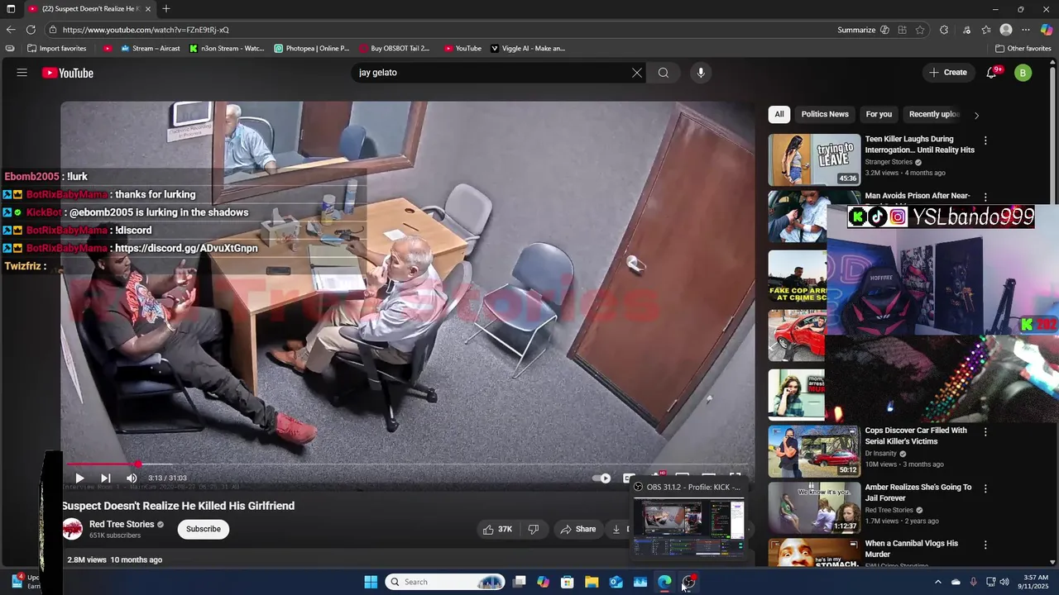1059x595 pixels.
Task: Open the YouTube notifications bell
Action: click(991, 73)
